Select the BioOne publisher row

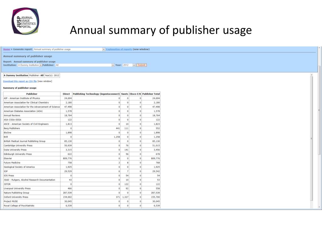click(x=82, y=133)
